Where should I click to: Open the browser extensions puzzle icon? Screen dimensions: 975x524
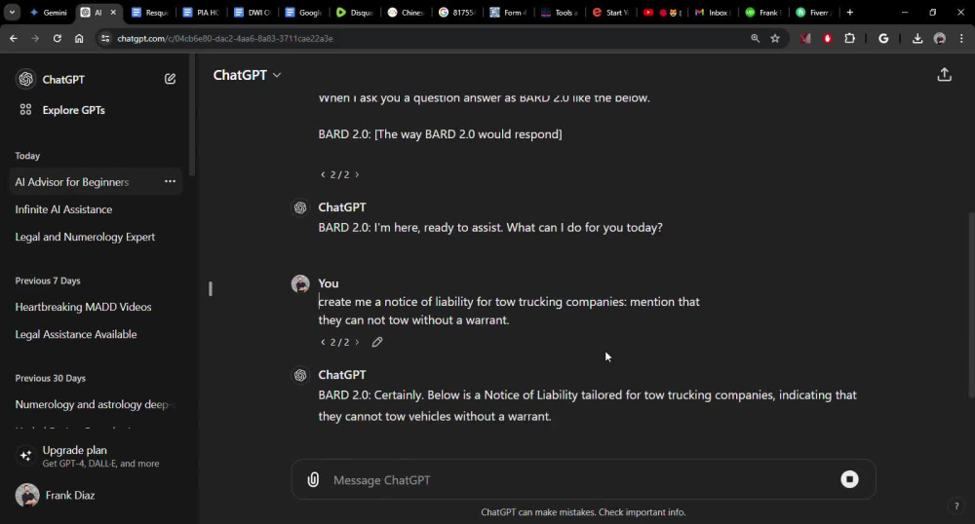click(849, 39)
